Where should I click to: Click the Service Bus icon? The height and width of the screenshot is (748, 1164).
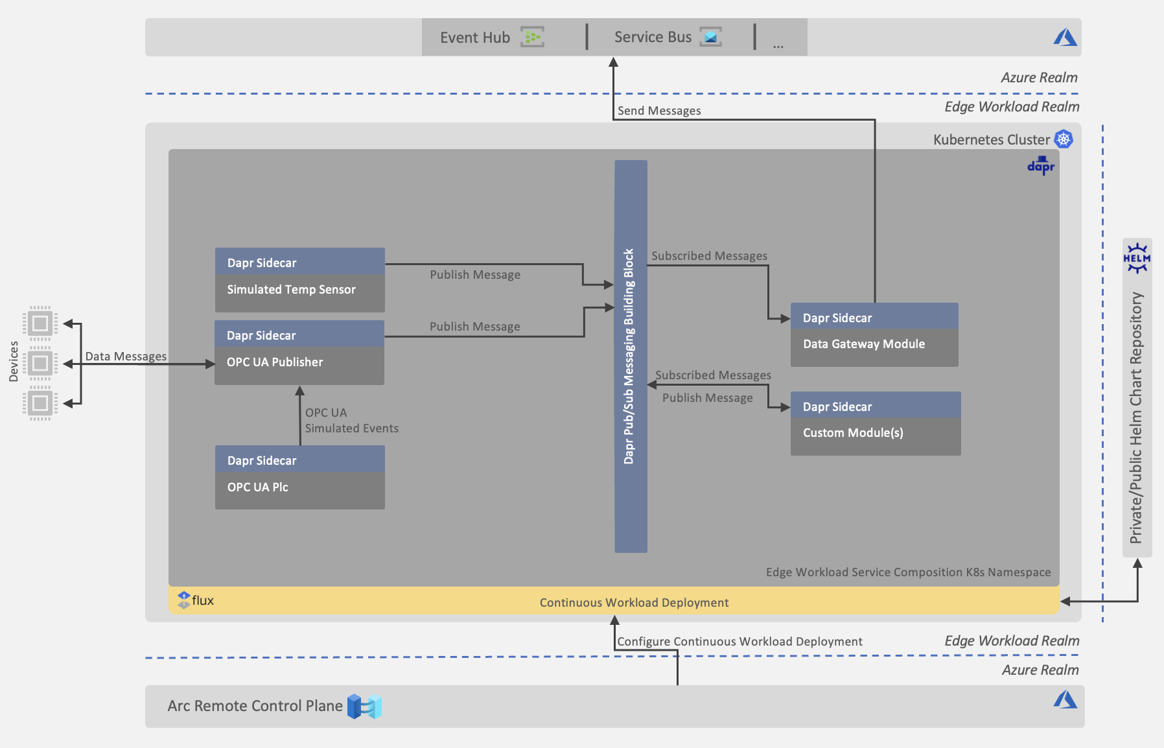[x=711, y=37]
